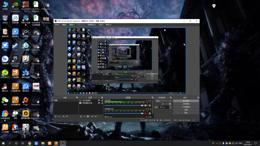The width and height of the screenshot is (260, 146).
Task: Open File Explorer from the taskbar
Action: [43, 143]
